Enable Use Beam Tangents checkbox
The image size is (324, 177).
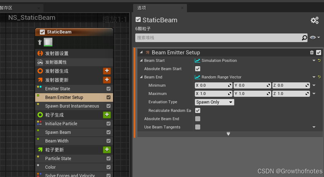pos(198,127)
